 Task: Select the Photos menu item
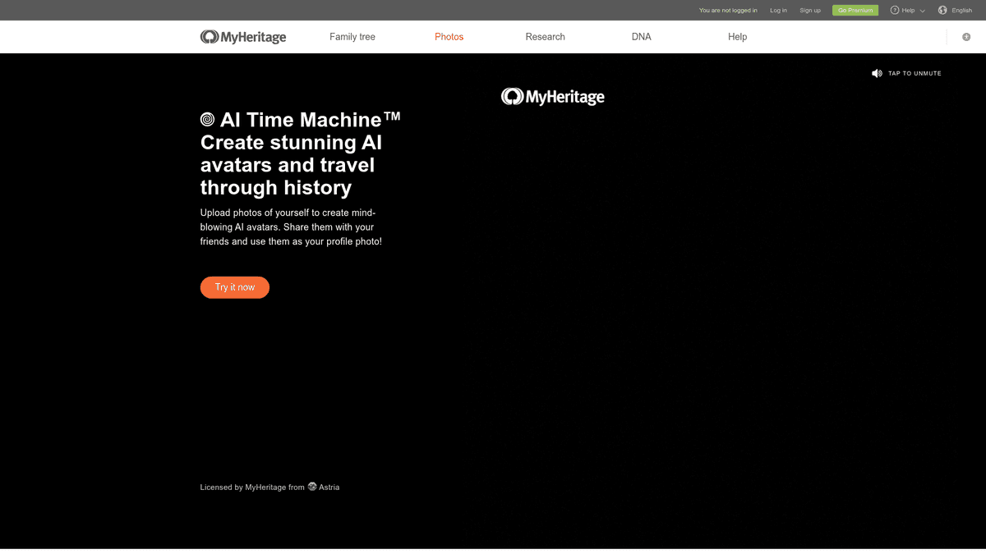click(x=449, y=37)
